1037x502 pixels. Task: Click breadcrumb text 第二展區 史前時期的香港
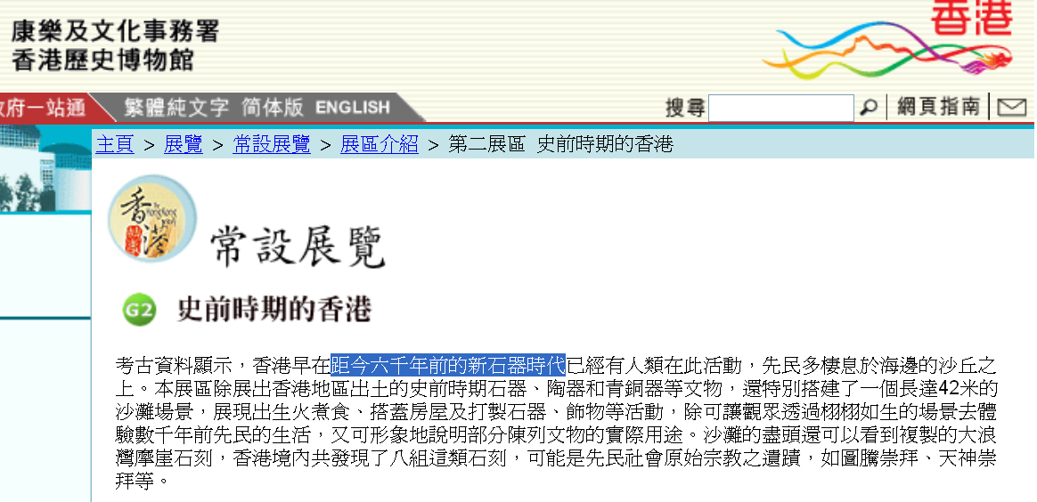coord(561,144)
